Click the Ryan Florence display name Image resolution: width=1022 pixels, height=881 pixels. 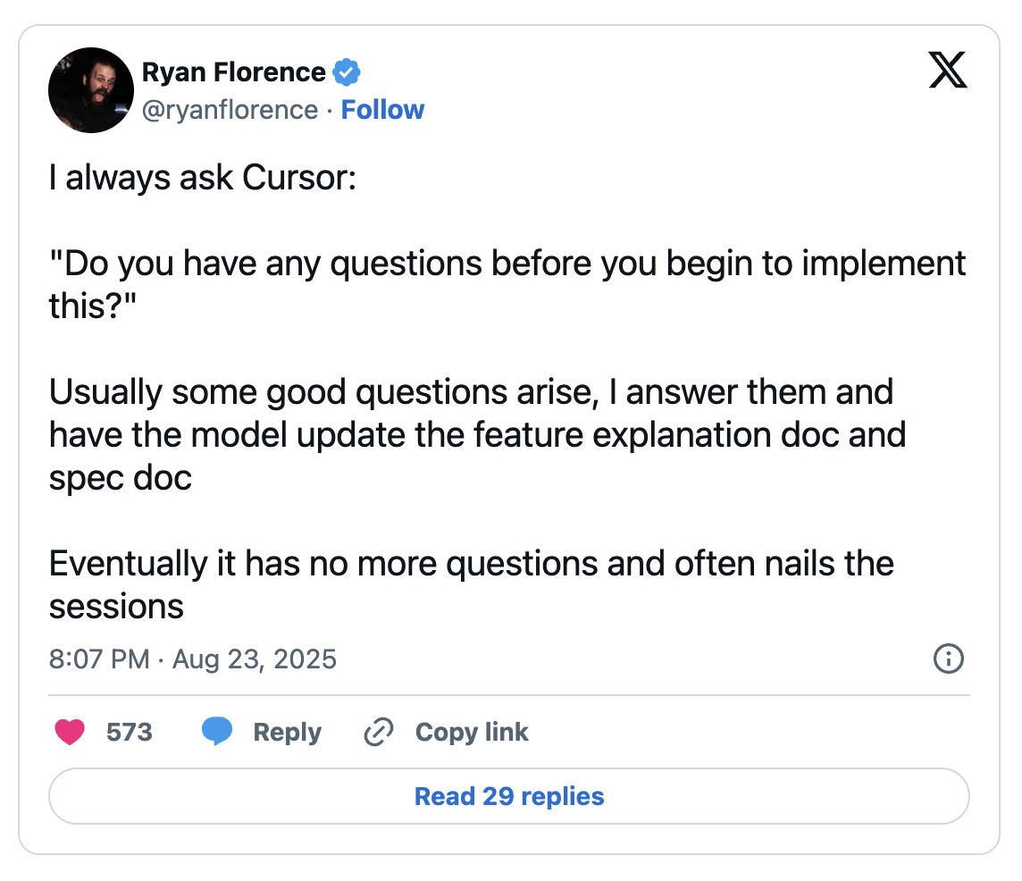(234, 71)
